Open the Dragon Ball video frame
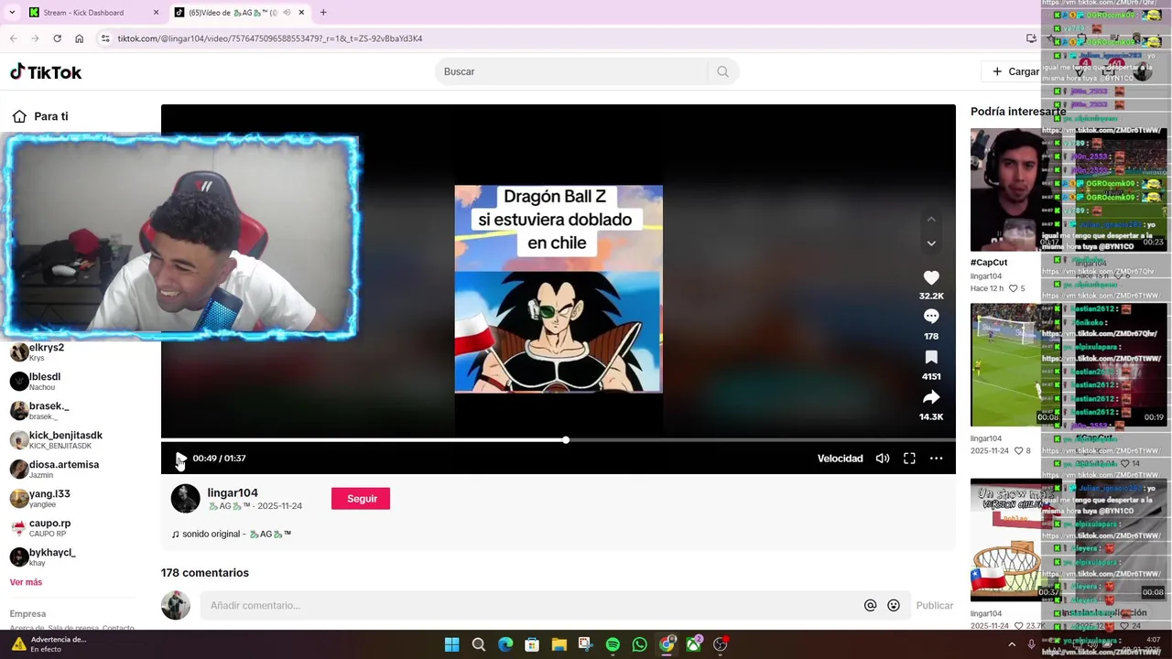 coord(559,289)
